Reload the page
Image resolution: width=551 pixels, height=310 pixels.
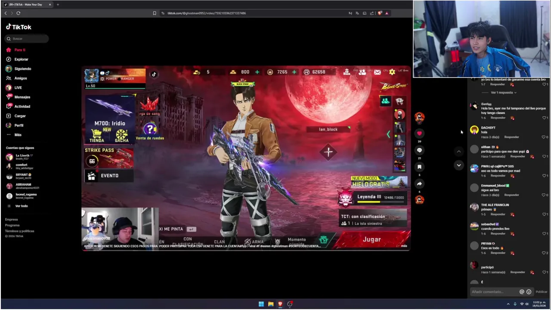[19, 13]
